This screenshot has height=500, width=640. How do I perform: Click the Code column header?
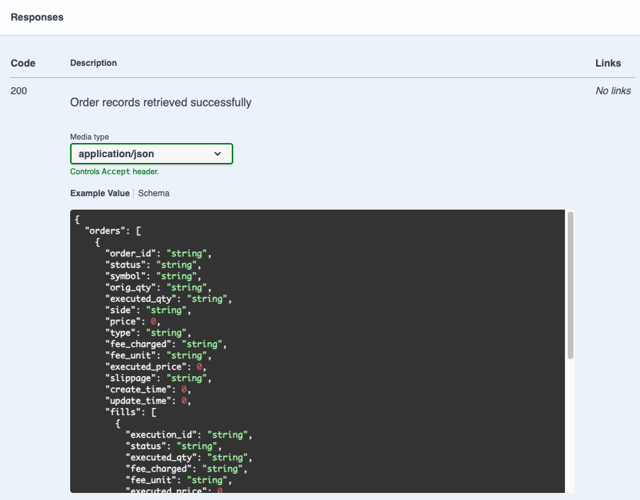23,63
